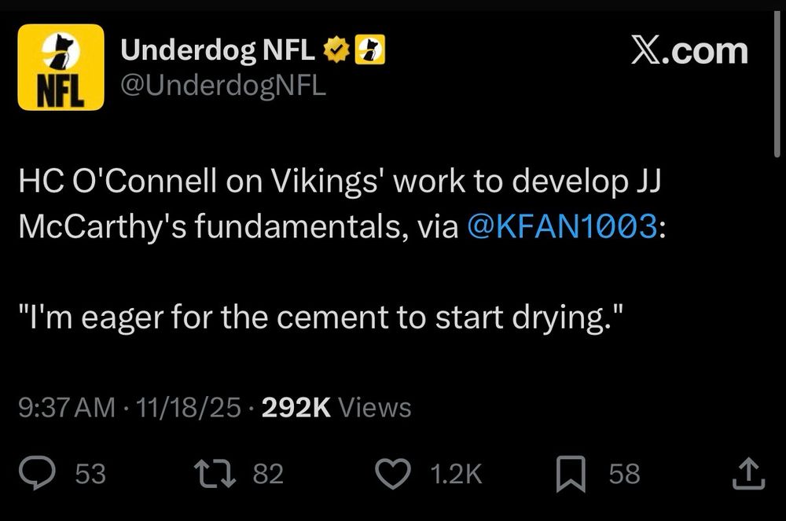Viewport: 786px width, 521px height.
Task: Click the X.com logo
Action: point(689,51)
